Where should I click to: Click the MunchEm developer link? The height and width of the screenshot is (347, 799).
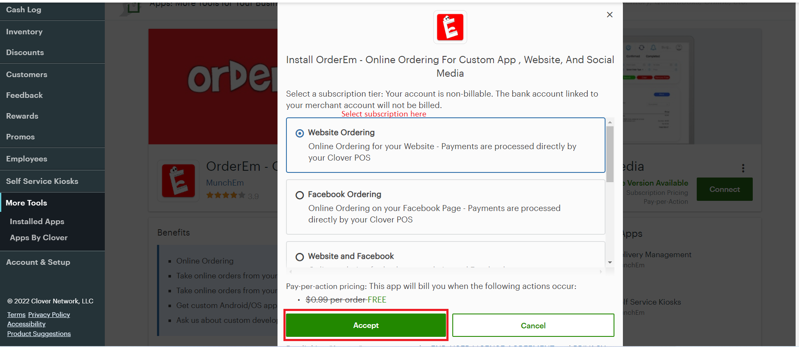click(x=225, y=183)
